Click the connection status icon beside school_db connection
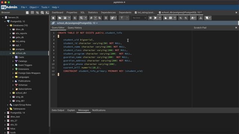239x134 pixels. [53, 23]
